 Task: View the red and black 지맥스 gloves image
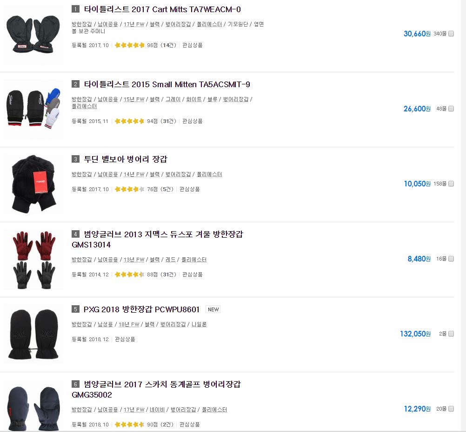pyautogui.click(x=33, y=259)
